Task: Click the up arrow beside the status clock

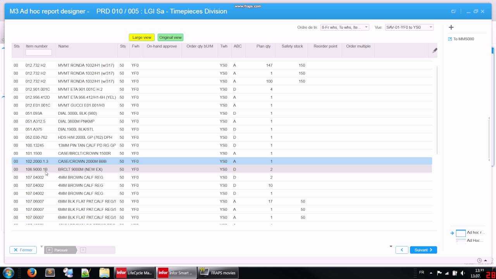Action: [x=485, y=260]
